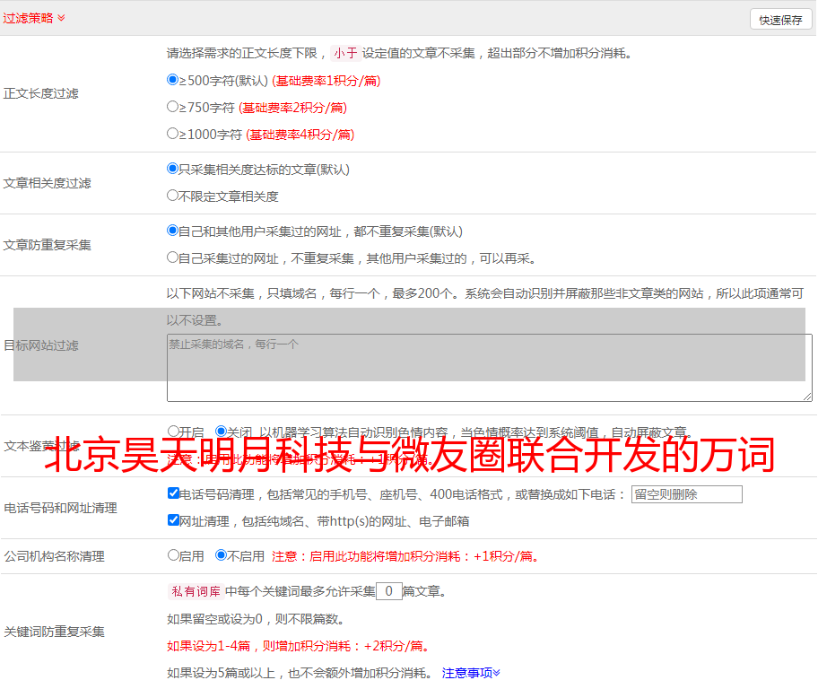Click the 禁止采集的域名 textarea
The width and height of the screenshot is (818, 689).
click(489, 368)
